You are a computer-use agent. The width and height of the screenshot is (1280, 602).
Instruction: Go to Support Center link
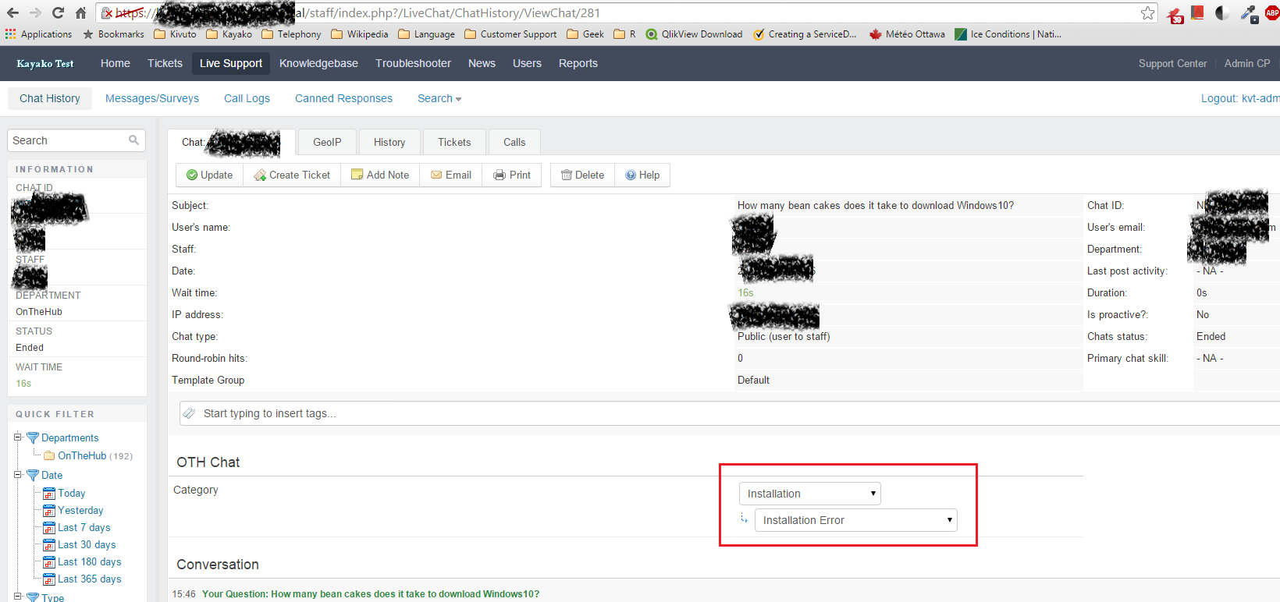[1172, 63]
